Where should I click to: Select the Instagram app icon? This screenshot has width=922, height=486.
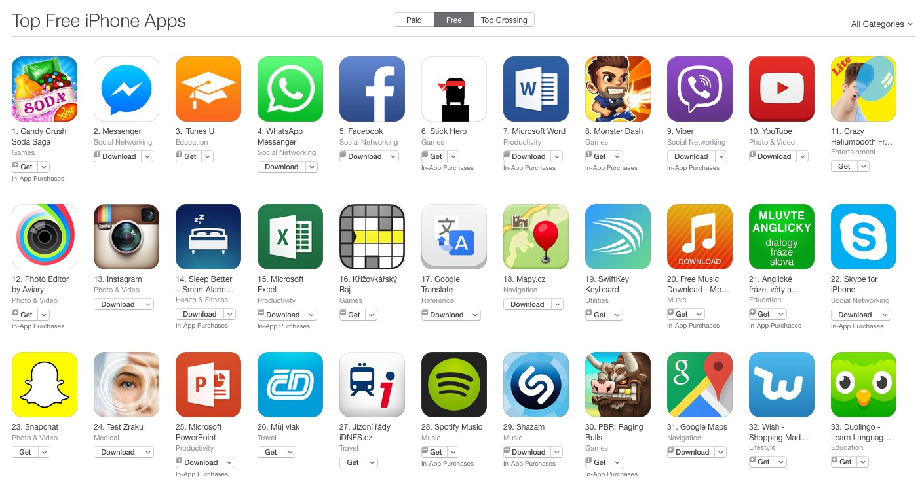point(126,237)
